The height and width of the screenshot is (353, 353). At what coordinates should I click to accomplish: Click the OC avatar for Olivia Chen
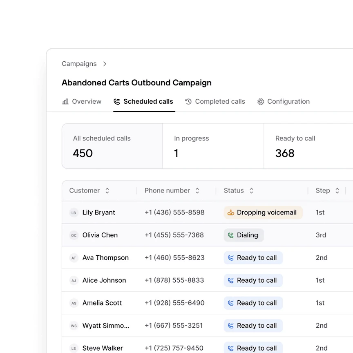74,235
